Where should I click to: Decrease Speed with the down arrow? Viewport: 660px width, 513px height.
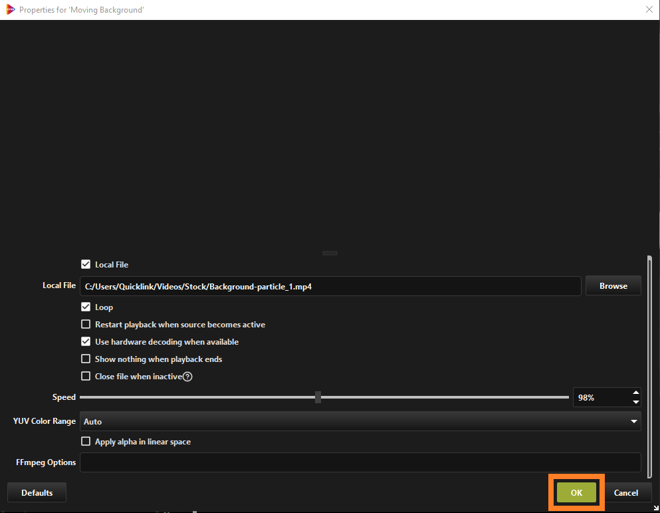click(x=636, y=402)
